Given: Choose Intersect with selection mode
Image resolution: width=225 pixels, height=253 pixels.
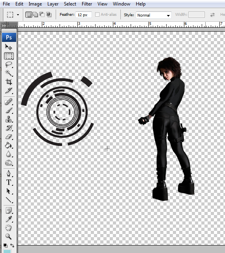Looking at the screenshot, I should (49, 15).
